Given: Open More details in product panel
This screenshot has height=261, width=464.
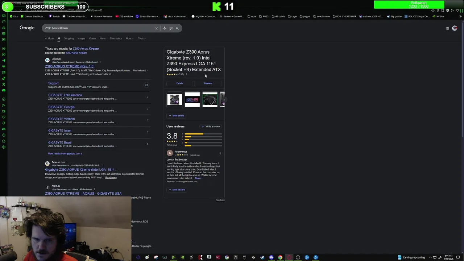Looking at the screenshot, I should 177,116.
